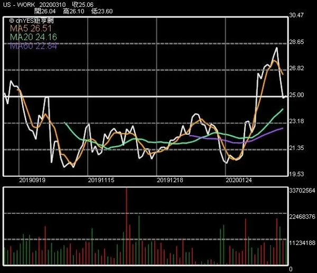Click the 20200310 date in header
The height and width of the screenshot is (273, 317).
(52, 4)
